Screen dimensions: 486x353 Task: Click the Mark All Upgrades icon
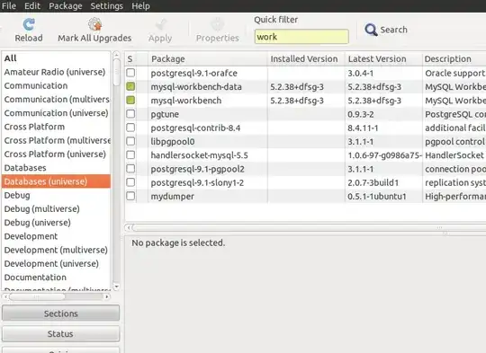94,24
